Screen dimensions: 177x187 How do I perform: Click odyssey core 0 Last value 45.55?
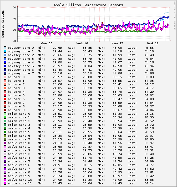coord(149,48)
